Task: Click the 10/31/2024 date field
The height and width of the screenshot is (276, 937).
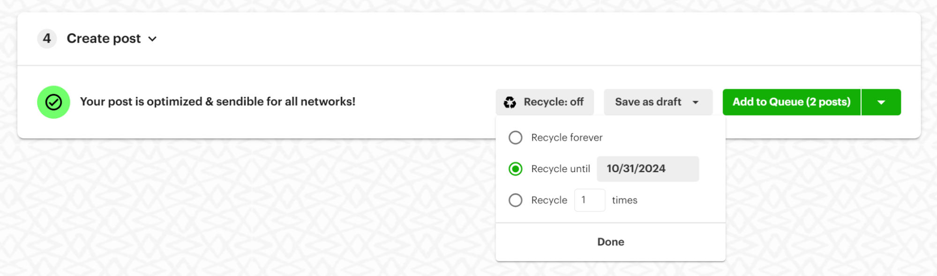Action: [648, 169]
